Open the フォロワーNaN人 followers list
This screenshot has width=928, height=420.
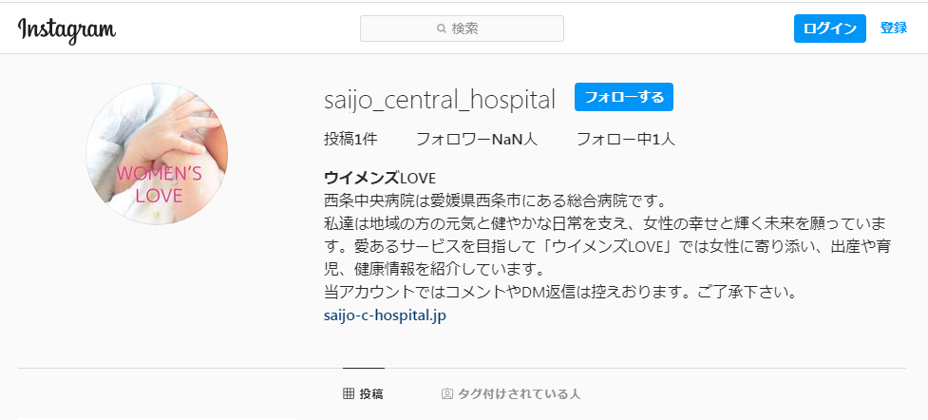coord(477,140)
